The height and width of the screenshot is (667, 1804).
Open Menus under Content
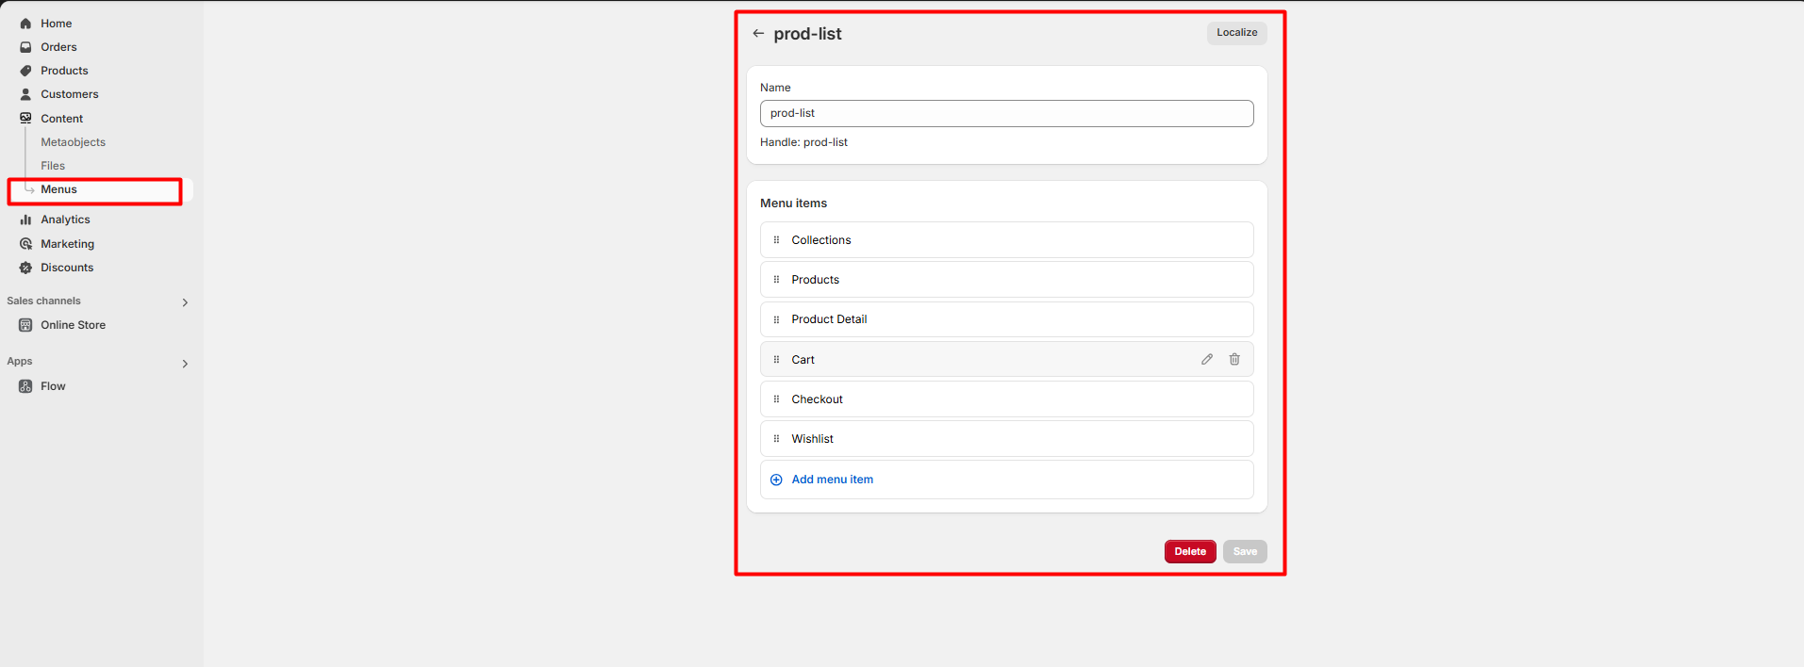pyautogui.click(x=58, y=189)
